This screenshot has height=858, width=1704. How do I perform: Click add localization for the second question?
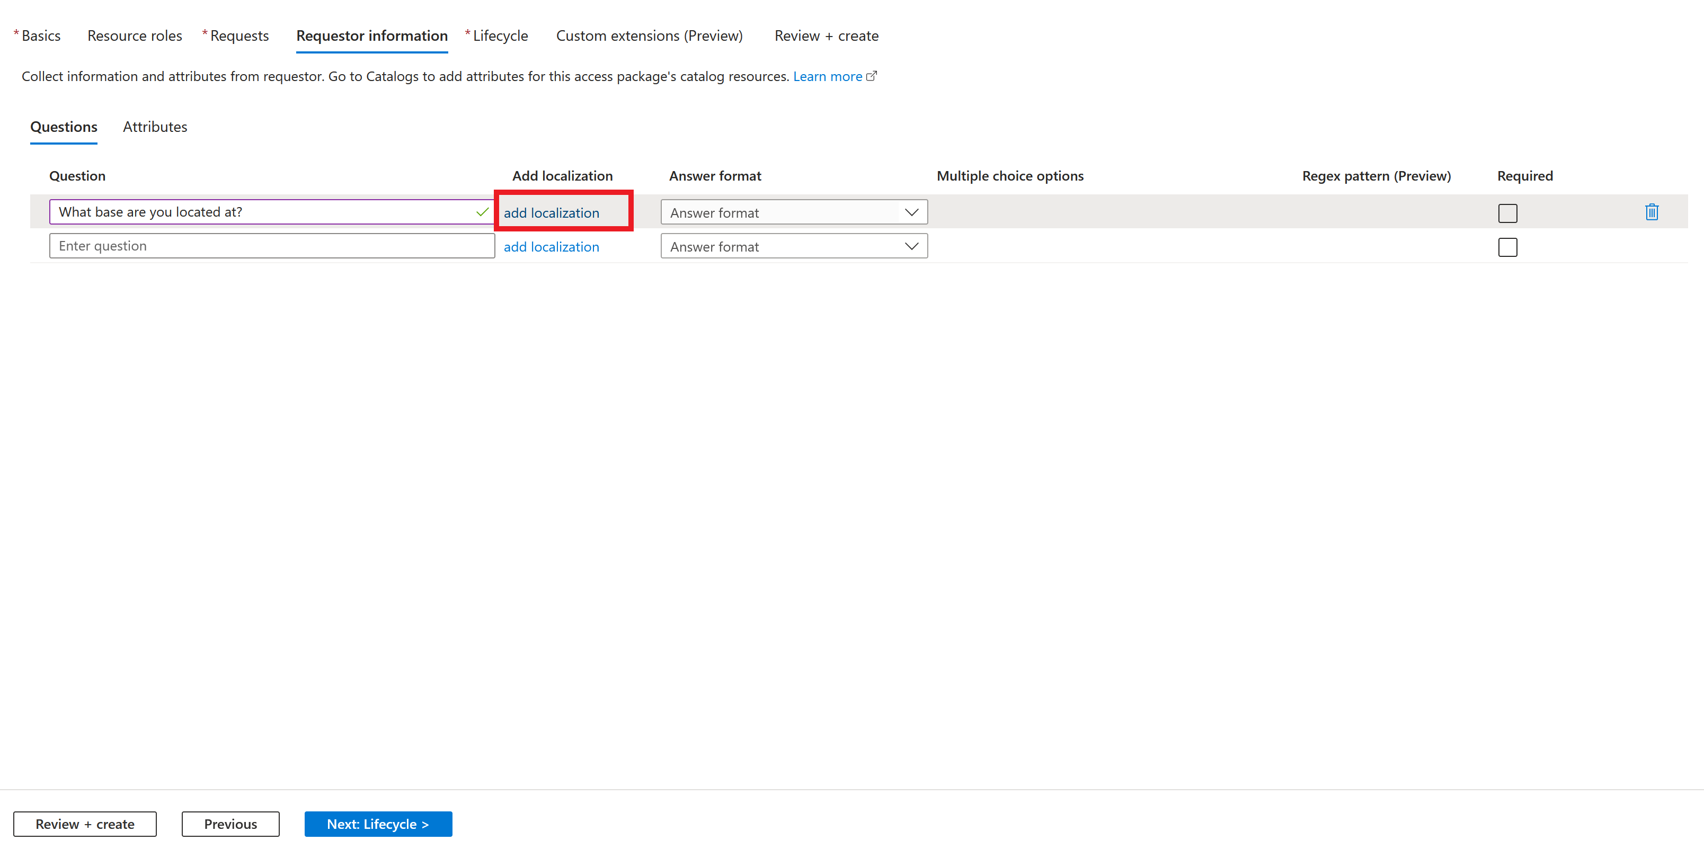coord(552,245)
